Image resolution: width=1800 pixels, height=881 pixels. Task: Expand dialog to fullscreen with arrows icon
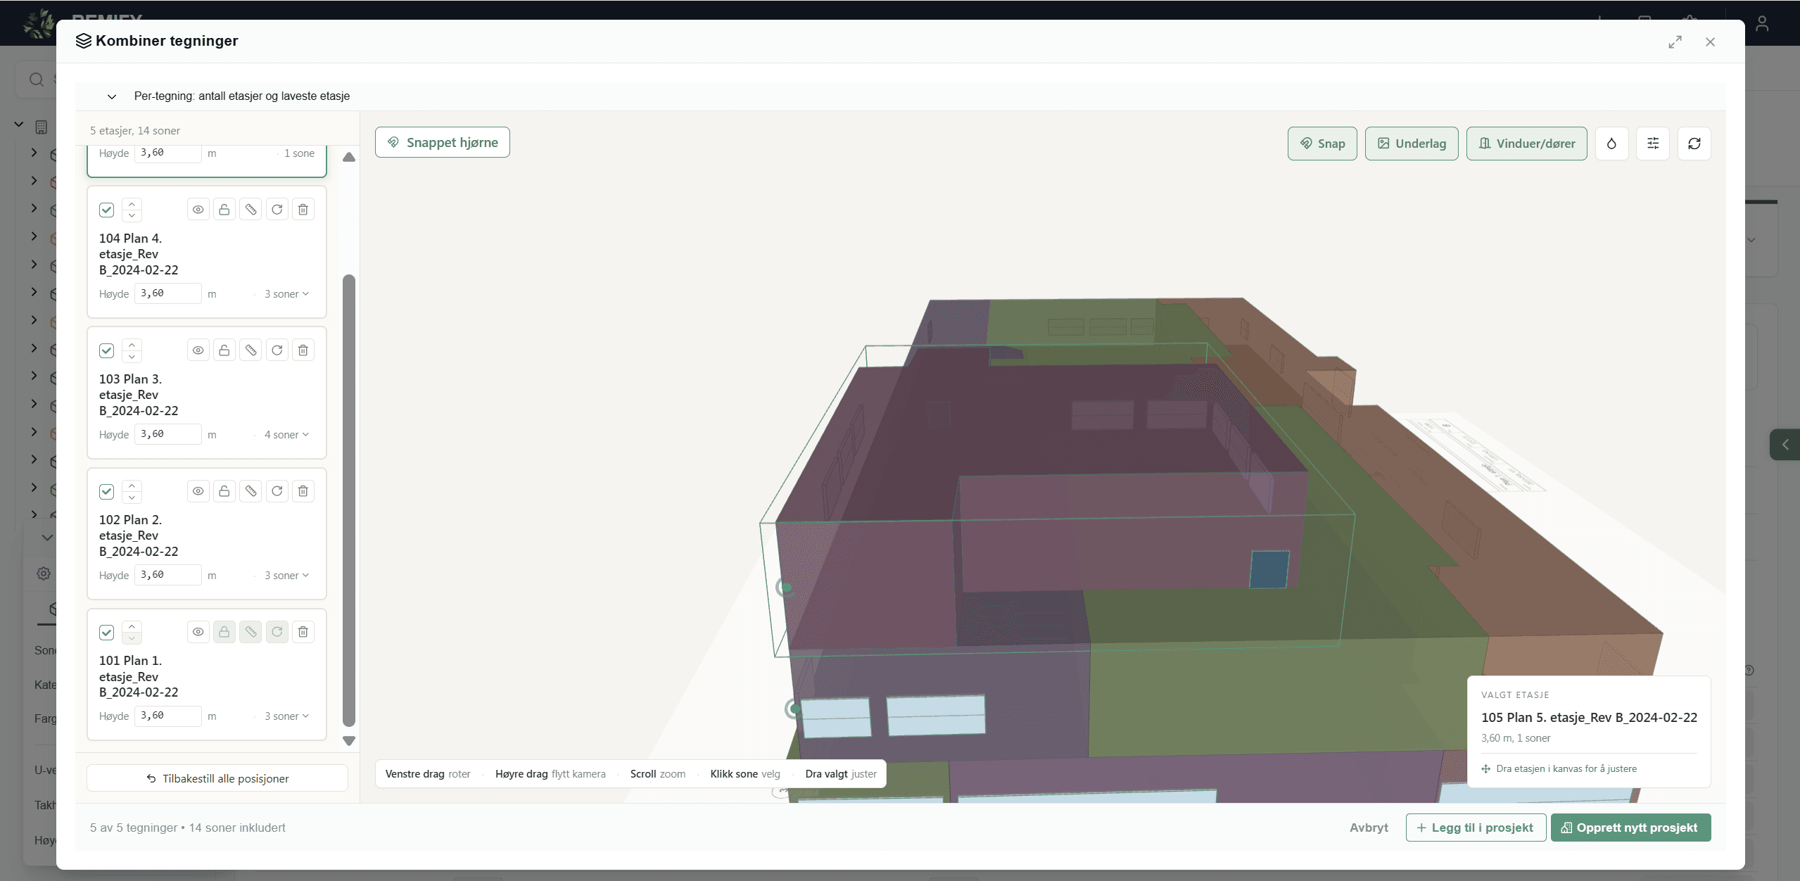pyautogui.click(x=1675, y=42)
